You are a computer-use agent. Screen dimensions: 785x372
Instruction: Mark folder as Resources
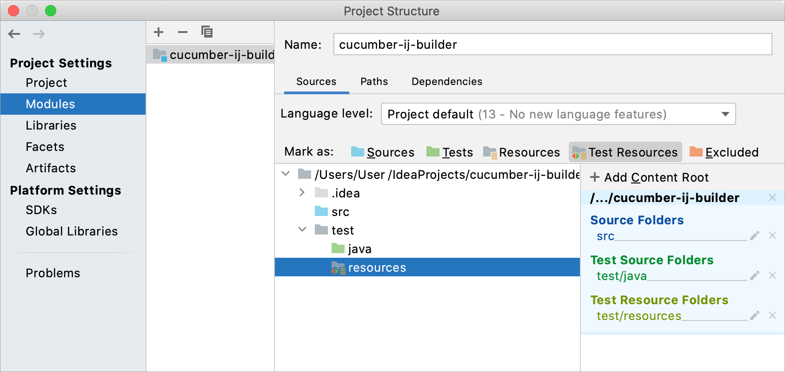pyautogui.click(x=521, y=152)
